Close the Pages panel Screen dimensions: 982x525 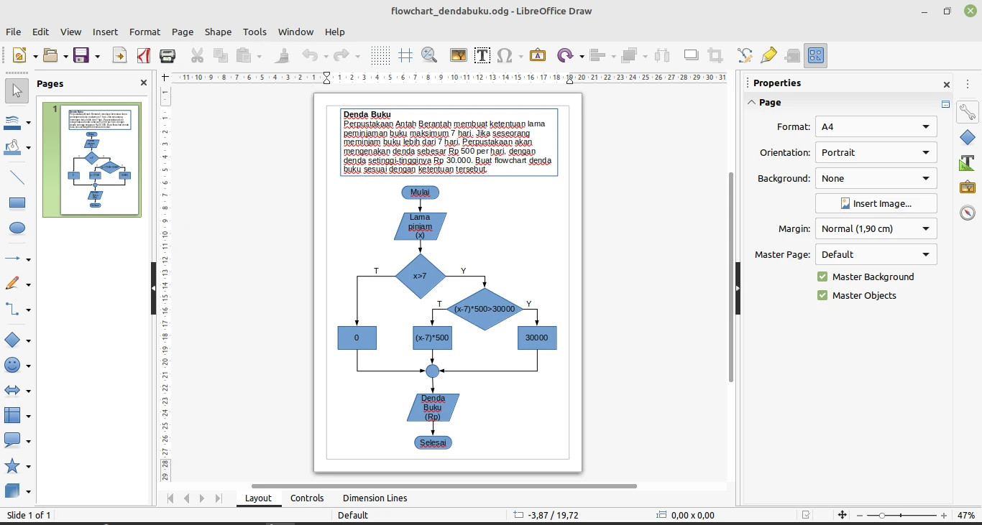tap(143, 83)
